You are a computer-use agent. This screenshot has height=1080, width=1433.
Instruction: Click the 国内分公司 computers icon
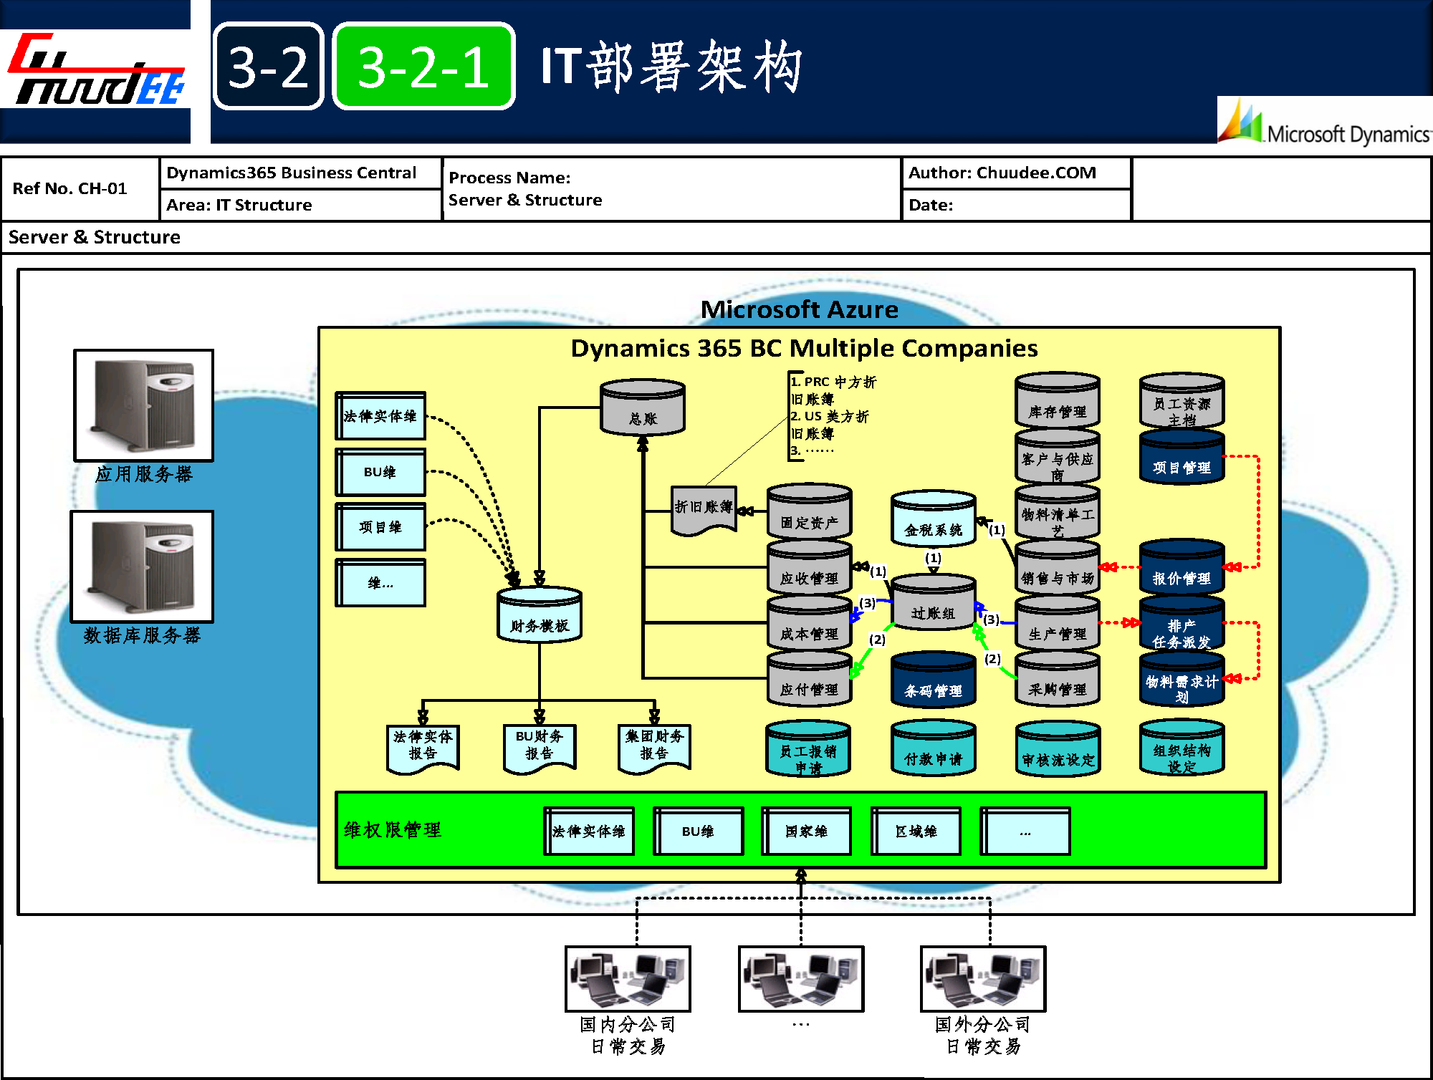[628, 978]
